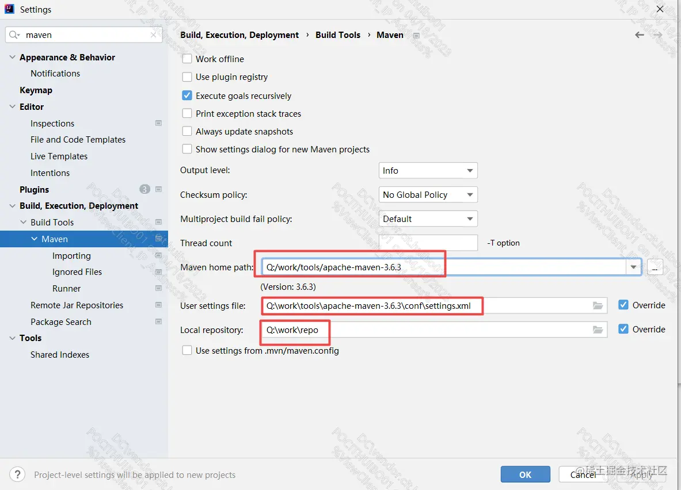Open Maven home path dropdown arrow

(x=633, y=267)
